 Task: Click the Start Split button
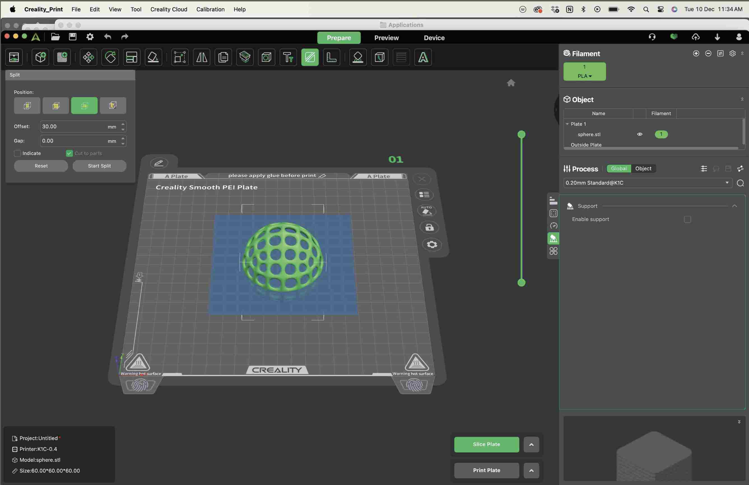click(99, 166)
